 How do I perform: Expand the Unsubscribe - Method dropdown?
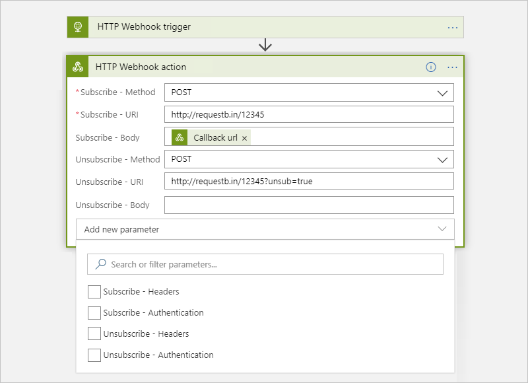442,159
